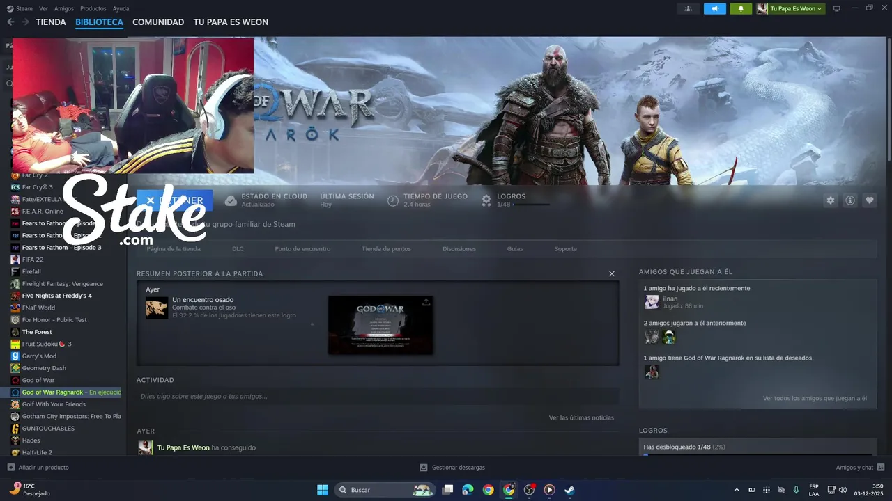Screen dimensions: 892x501
Task: Select Far Cry® 3 in library
Action: [38, 187]
